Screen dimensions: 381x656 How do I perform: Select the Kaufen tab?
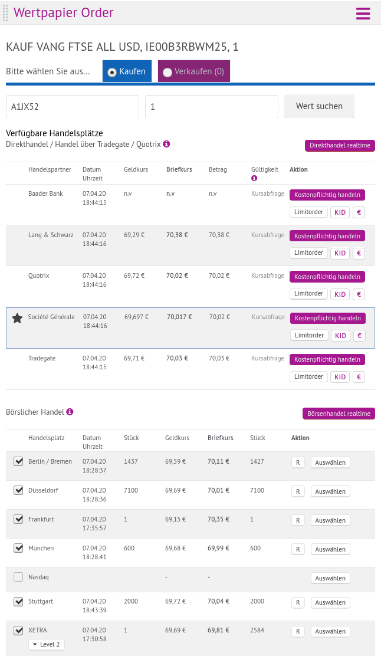tap(127, 71)
